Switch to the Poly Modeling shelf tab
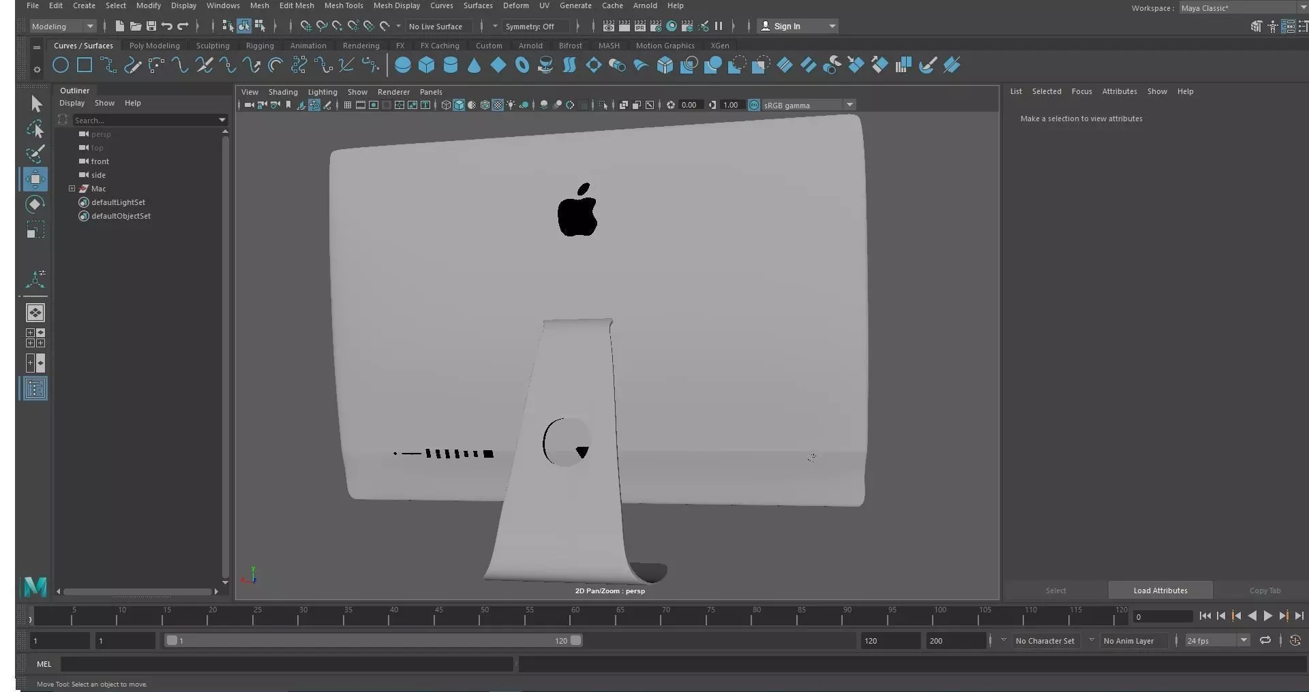The width and height of the screenshot is (1309, 692). pos(155,46)
